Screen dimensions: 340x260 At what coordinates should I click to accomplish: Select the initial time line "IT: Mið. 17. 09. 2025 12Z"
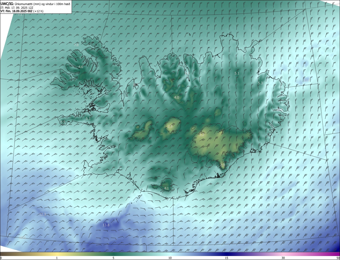click(17, 8)
